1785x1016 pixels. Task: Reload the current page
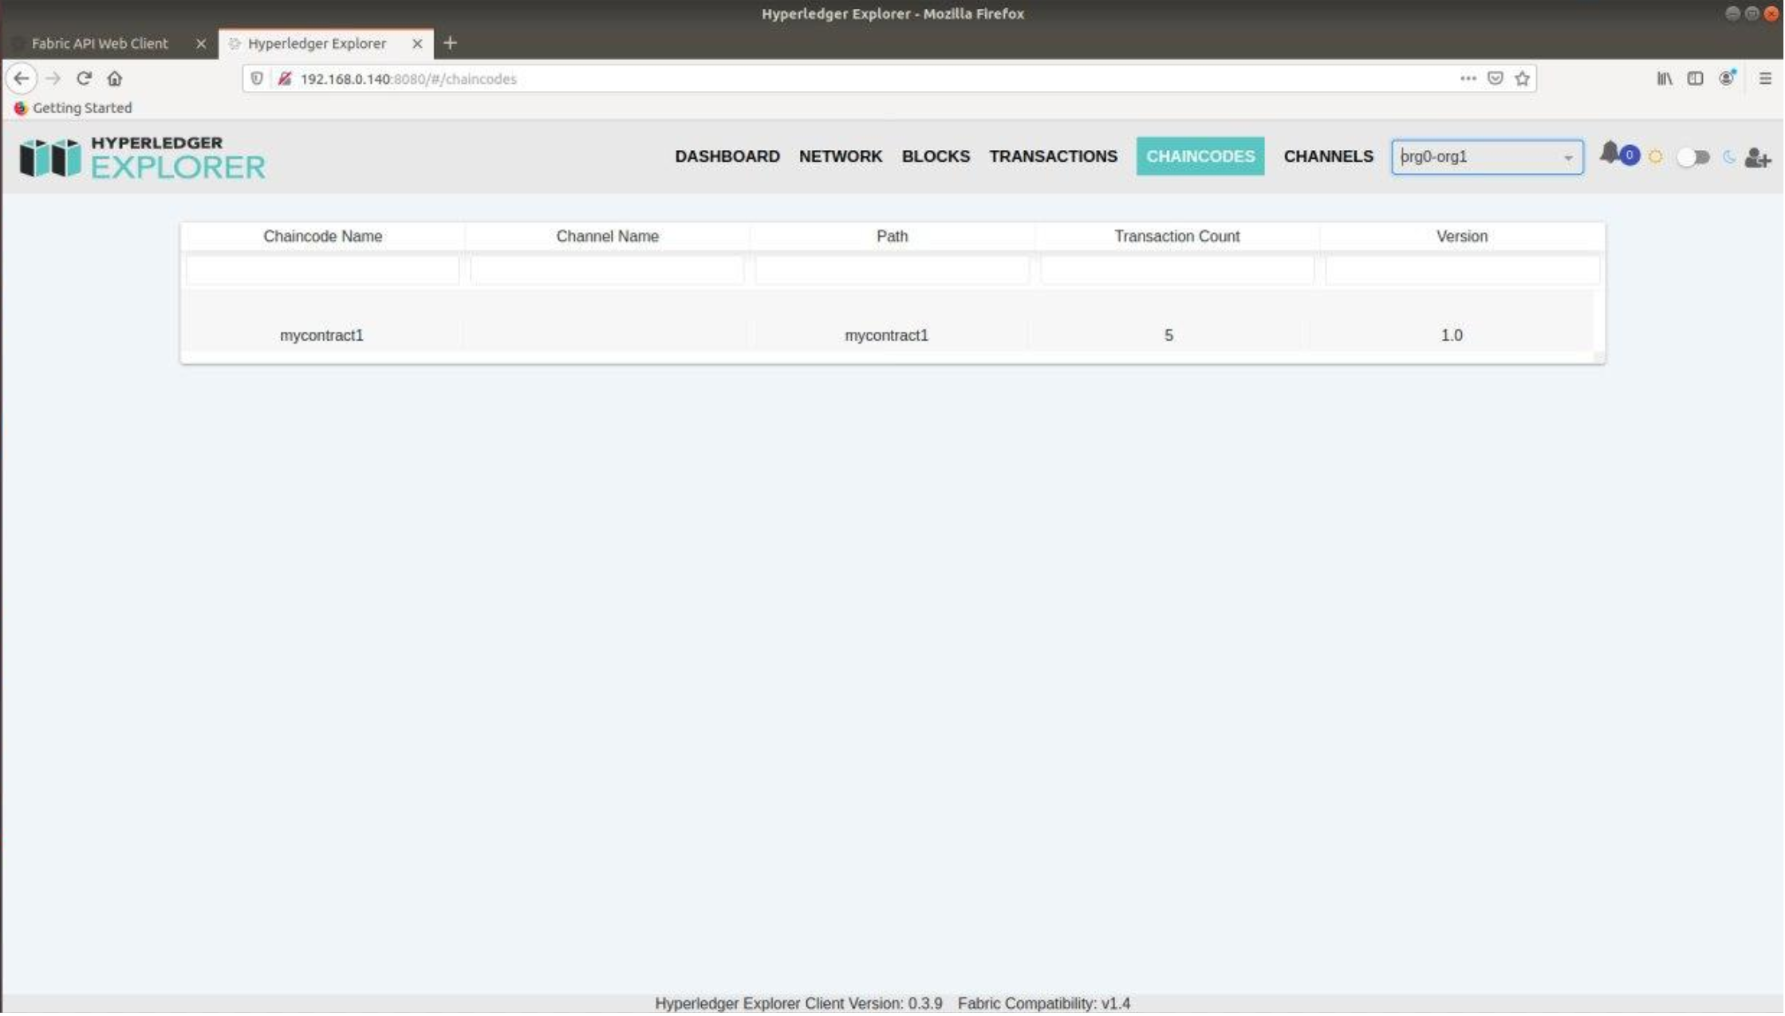click(84, 79)
